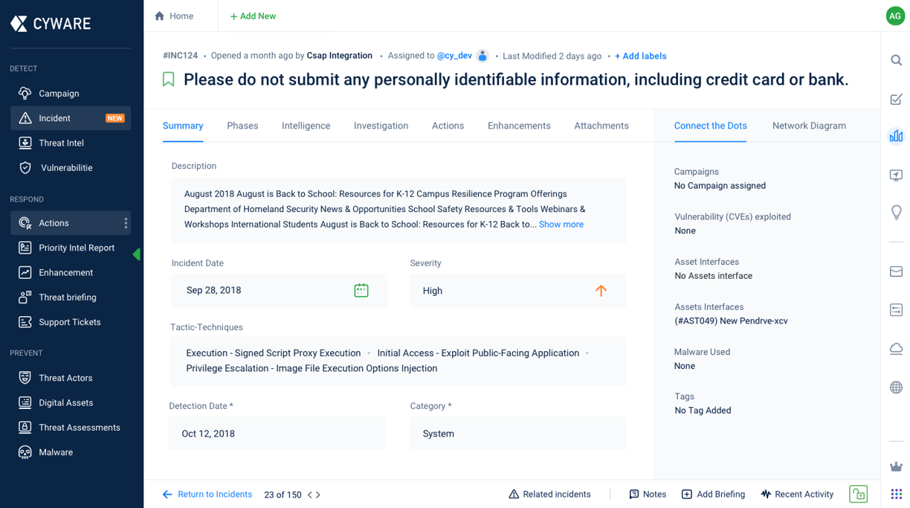Click the Incident Date field

coord(279,290)
